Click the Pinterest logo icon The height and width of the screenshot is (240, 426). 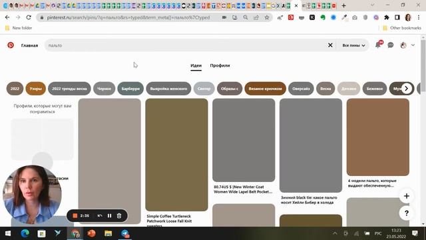point(11,45)
